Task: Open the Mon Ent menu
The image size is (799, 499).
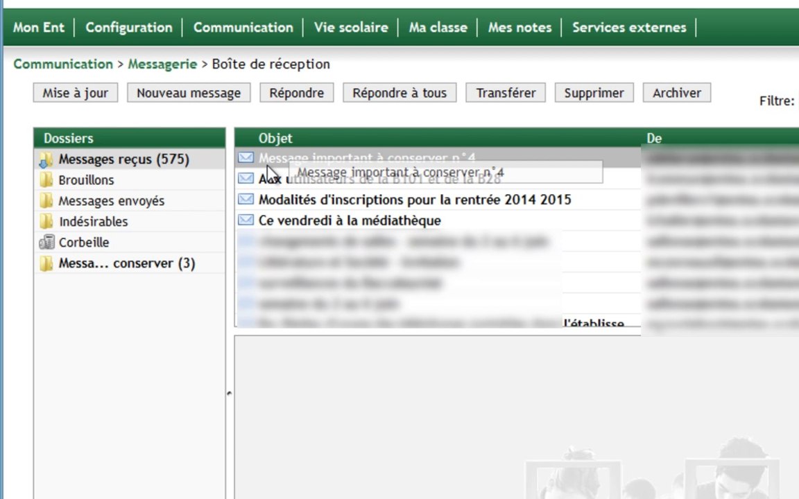Action: pos(39,28)
